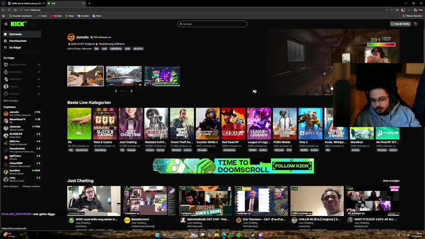Open kyootbot in Empfohlen list

[x=22, y=172]
